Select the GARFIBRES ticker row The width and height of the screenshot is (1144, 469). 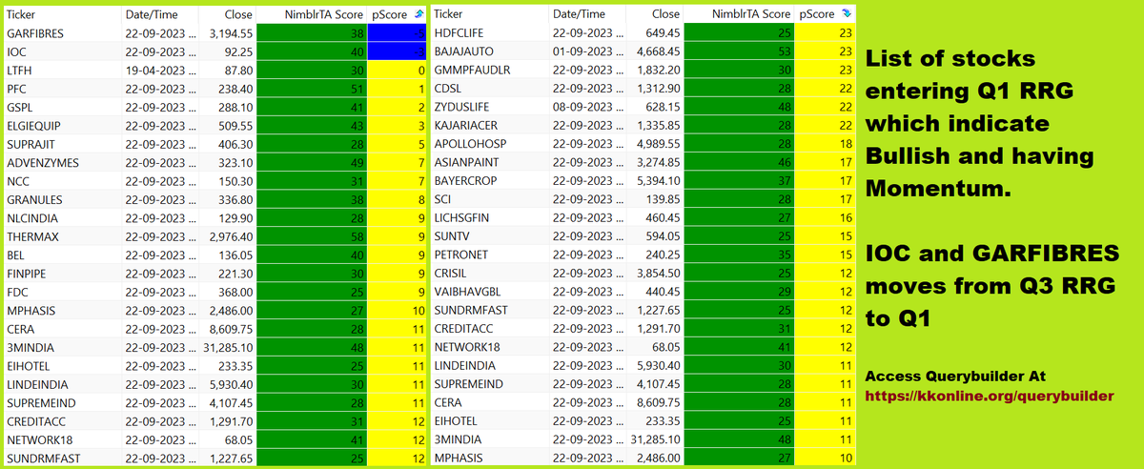(214, 32)
